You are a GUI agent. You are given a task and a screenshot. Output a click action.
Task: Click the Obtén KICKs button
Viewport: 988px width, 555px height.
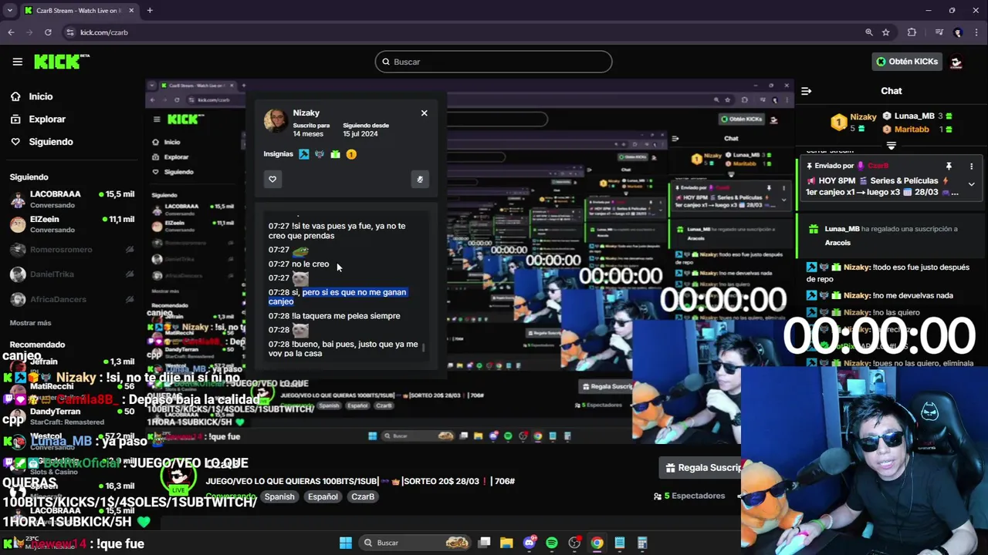point(907,62)
